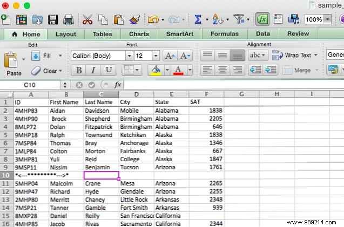Screen dimensions: 344x227
Task: Open the text orientation abc dropdown
Action: pos(258,55)
